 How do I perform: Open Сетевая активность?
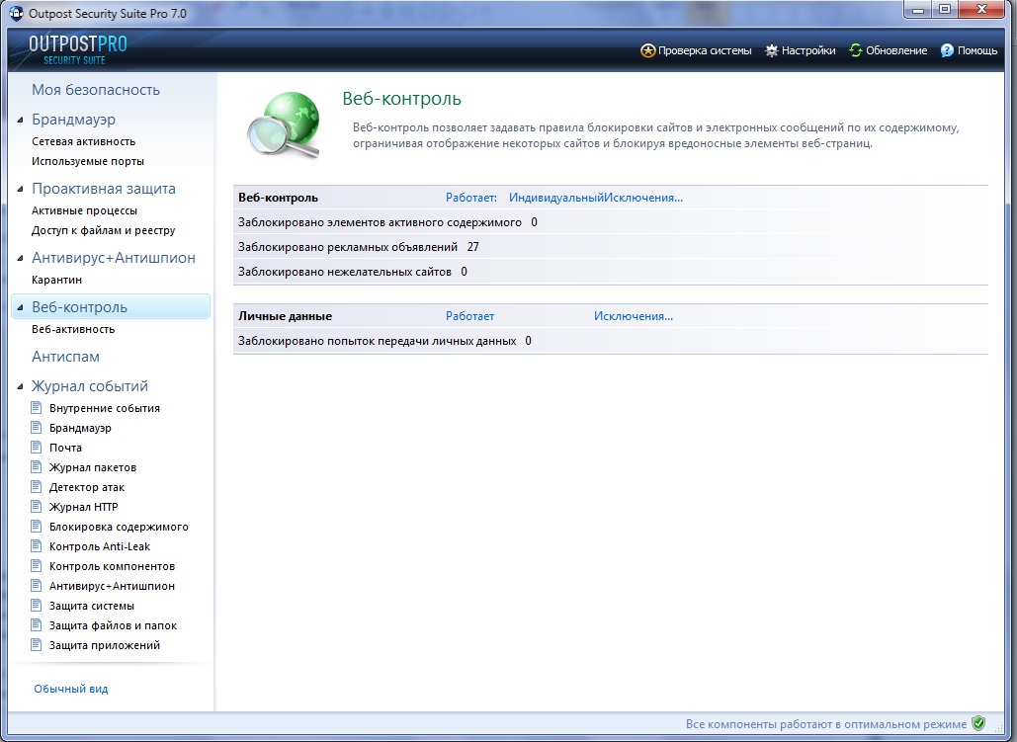pos(84,141)
